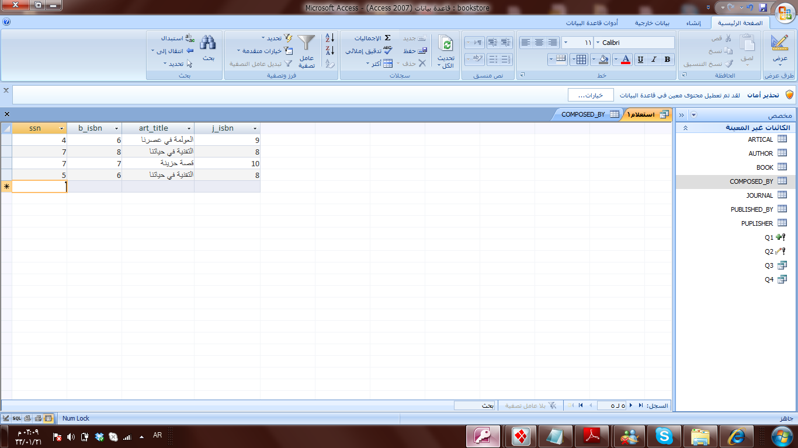Click the Find binoculars icon
This screenshot has width=798, height=448.
(208, 43)
